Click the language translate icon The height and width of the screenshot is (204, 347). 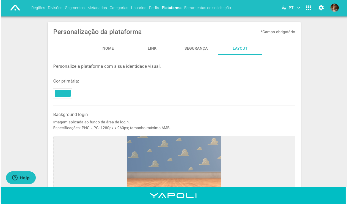(x=284, y=8)
